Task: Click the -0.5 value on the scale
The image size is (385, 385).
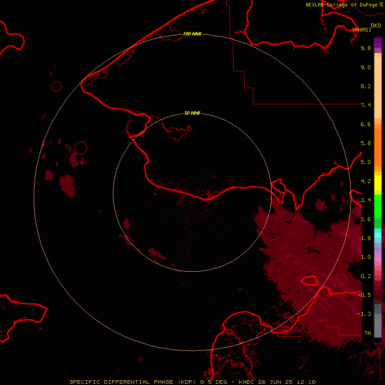Action: point(364,295)
